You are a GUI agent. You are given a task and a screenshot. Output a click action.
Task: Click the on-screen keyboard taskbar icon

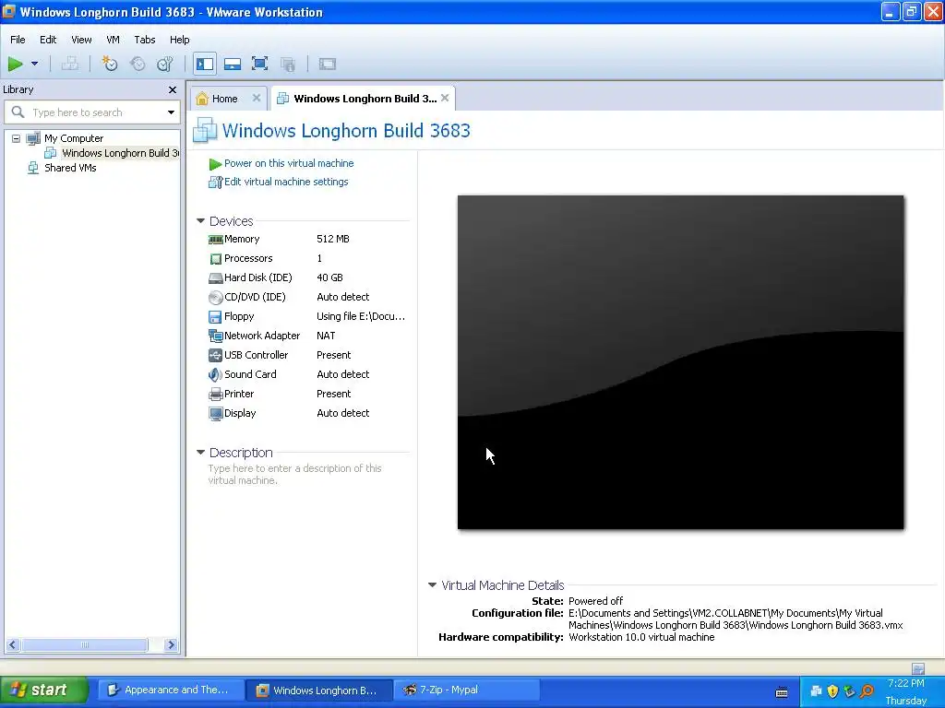click(x=782, y=691)
